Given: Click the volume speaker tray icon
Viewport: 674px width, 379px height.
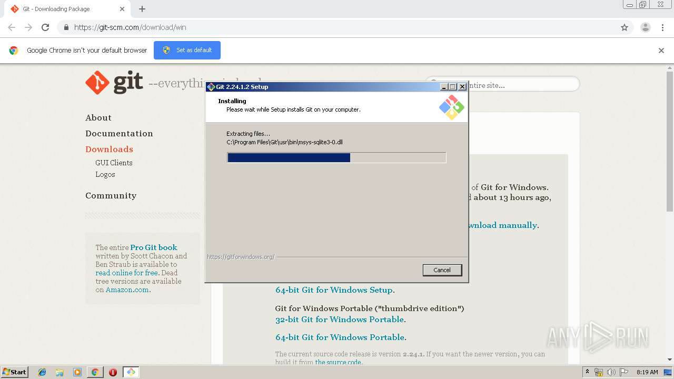Looking at the screenshot, I should tap(611, 372).
